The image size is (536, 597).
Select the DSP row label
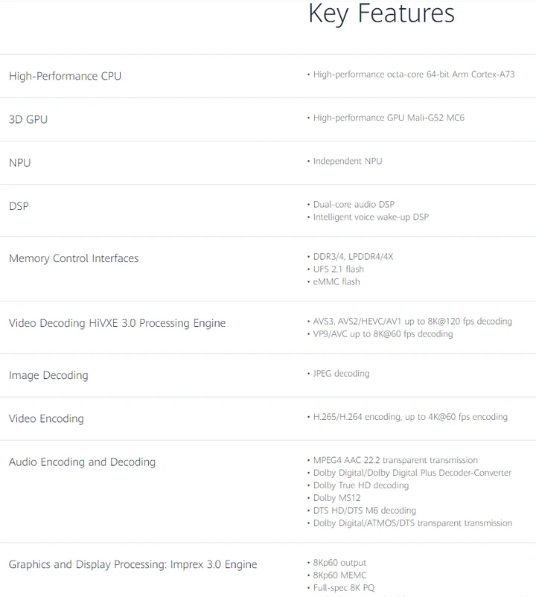pyautogui.click(x=19, y=205)
